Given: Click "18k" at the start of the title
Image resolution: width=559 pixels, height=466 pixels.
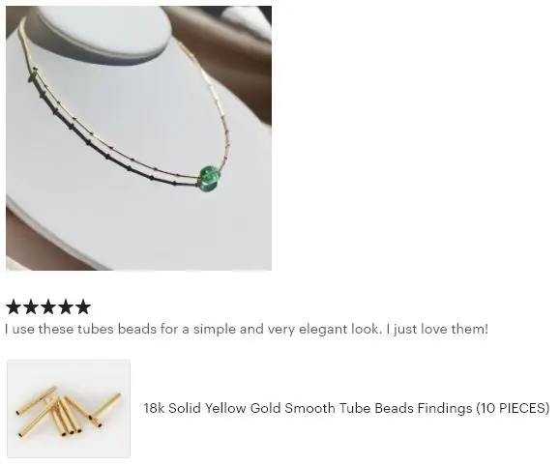Looking at the screenshot, I should click(154, 408).
